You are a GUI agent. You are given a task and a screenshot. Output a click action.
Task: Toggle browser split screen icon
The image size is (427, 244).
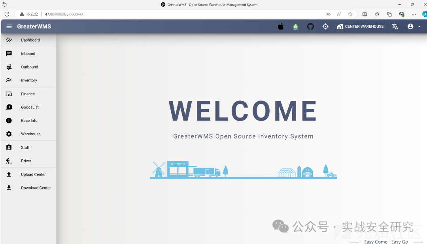(365, 14)
